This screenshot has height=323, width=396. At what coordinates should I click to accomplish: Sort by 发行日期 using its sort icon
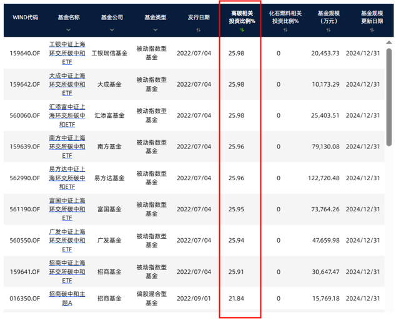(199, 30)
